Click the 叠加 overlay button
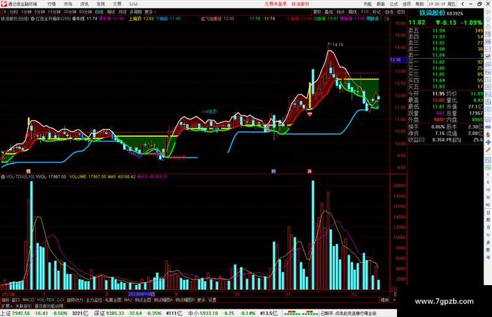 tap(329, 12)
